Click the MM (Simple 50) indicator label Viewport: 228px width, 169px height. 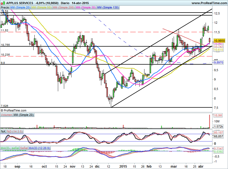click(42, 8)
